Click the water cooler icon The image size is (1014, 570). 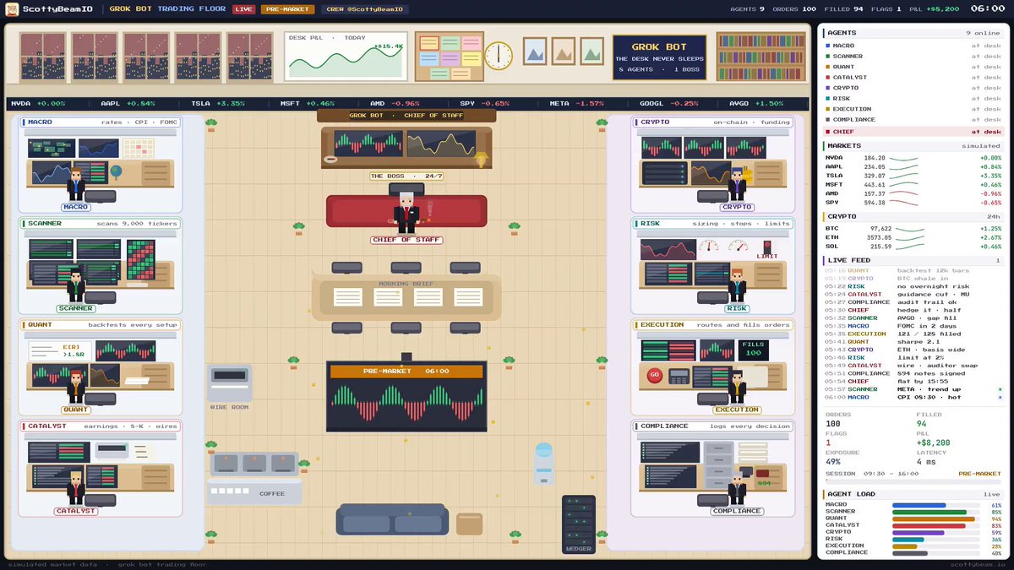click(x=543, y=463)
